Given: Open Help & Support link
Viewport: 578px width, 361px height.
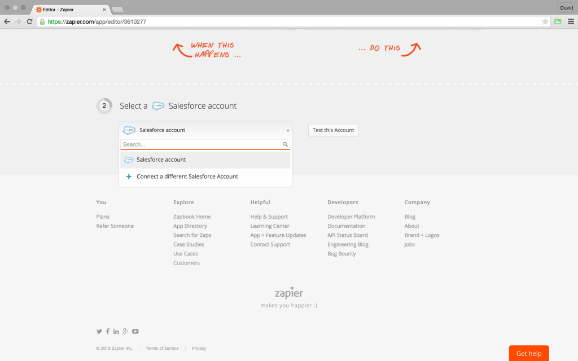Looking at the screenshot, I should (269, 217).
